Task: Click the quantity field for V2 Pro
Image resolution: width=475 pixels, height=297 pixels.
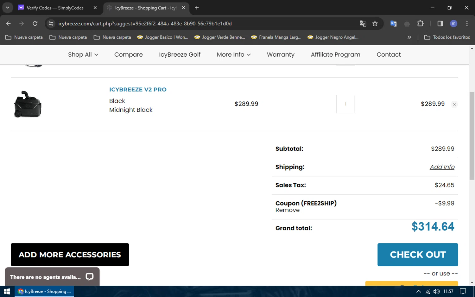Action: click(345, 104)
